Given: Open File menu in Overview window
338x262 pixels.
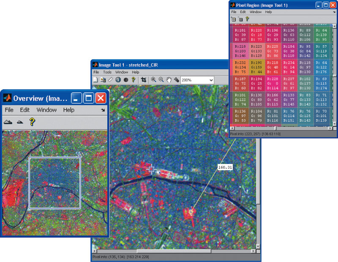Looking at the screenshot, I should (9, 110).
